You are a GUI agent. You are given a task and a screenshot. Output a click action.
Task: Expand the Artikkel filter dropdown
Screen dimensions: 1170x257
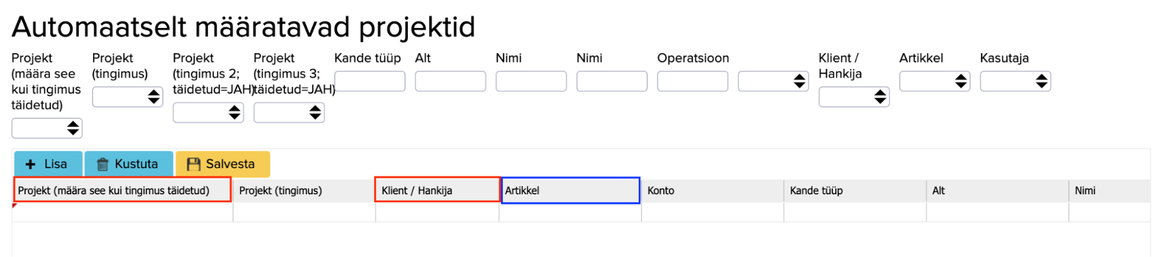coord(934,81)
